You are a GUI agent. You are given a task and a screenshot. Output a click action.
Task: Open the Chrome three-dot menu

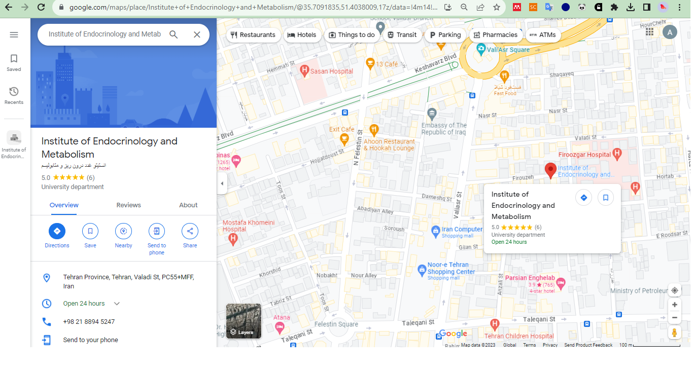pyautogui.click(x=680, y=8)
